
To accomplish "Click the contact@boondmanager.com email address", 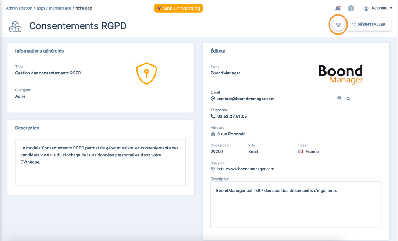I will coord(246,99).
